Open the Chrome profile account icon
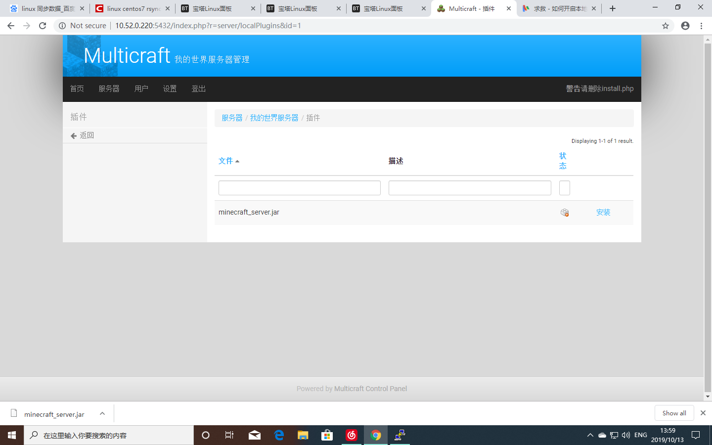The height and width of the screenshot is (445, 712). [685, 26]
